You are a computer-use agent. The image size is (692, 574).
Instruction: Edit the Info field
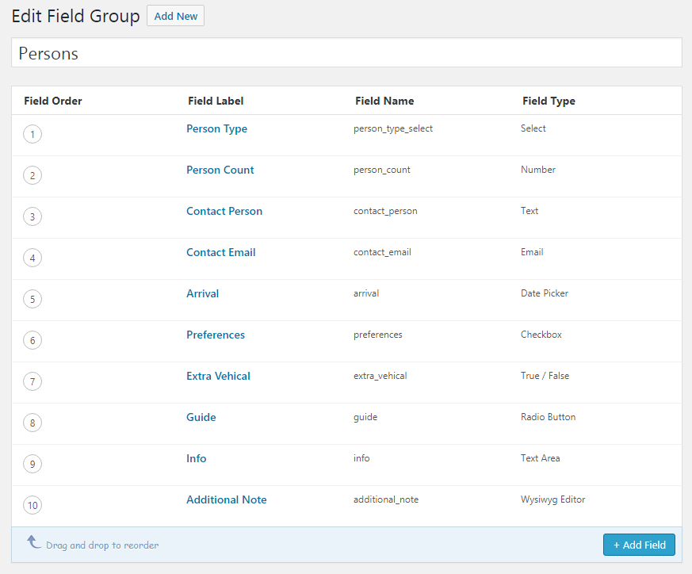(196, 458)
